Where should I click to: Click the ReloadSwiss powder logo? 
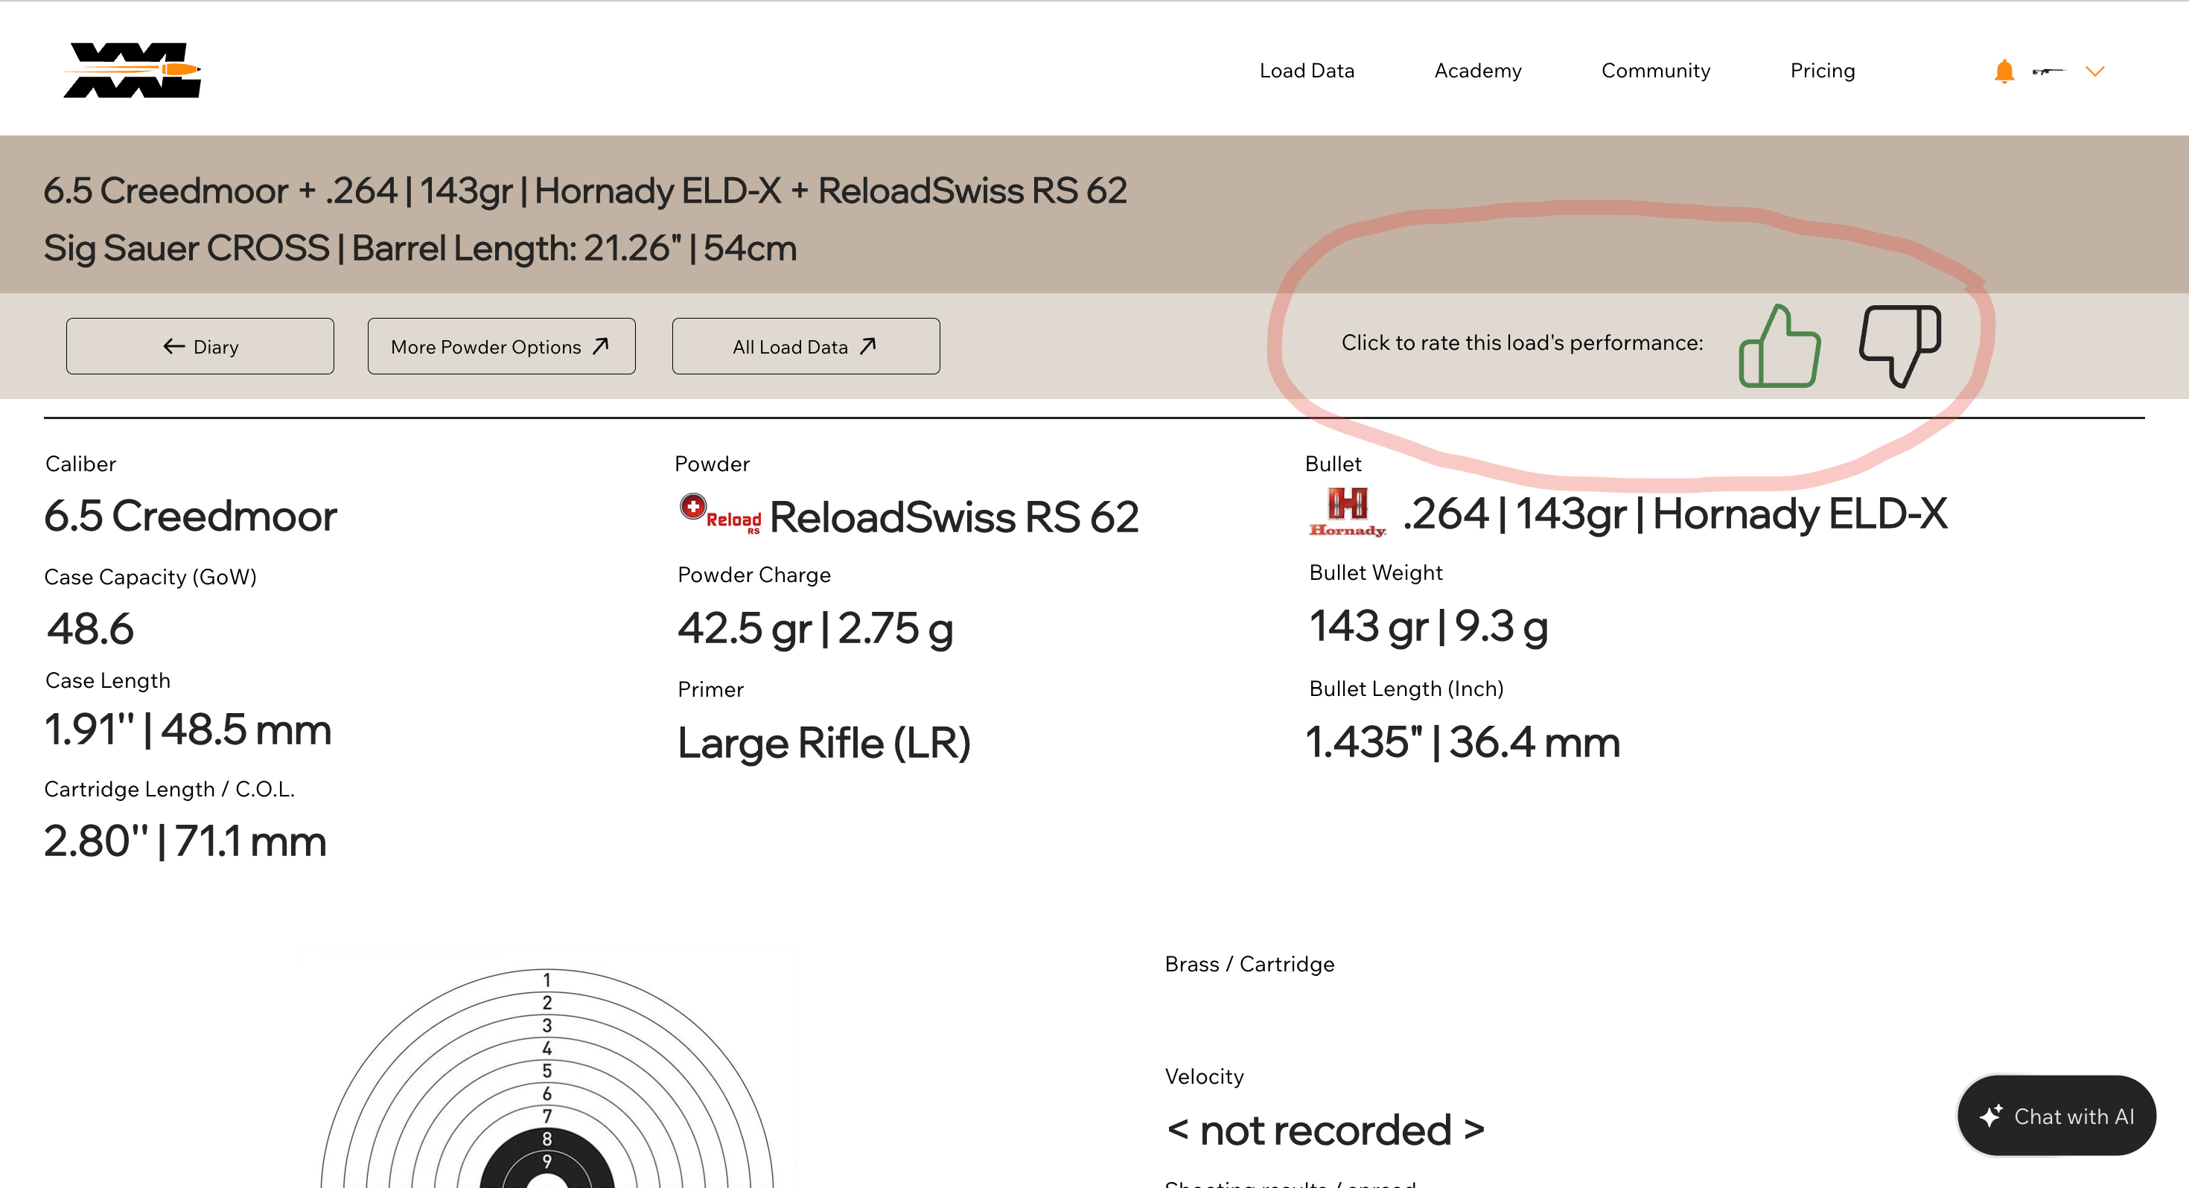pyautogui.click(x=720, y=515)
